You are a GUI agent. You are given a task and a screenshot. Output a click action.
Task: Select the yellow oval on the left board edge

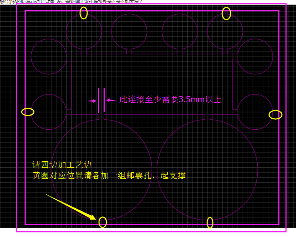coord(28,112)
